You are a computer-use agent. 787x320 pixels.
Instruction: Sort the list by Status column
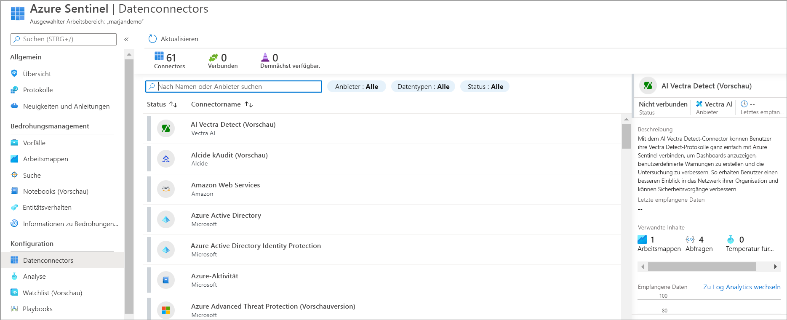tap(162, 104)
